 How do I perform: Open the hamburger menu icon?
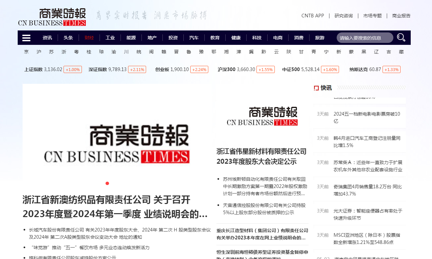point(26,38)
